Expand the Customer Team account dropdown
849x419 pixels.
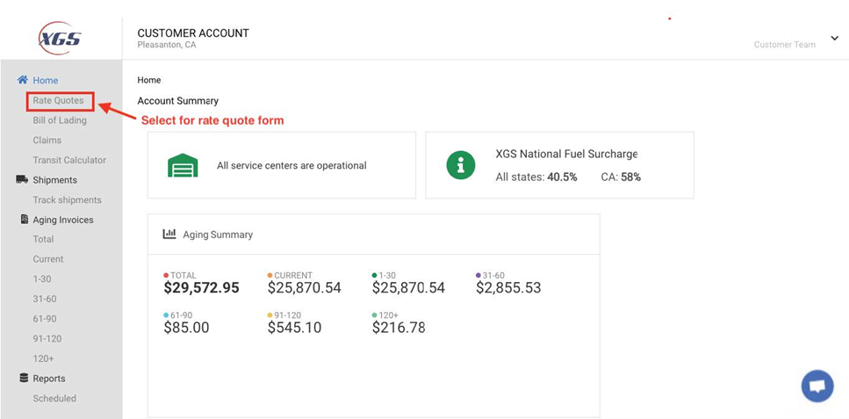pyautogui.click(x=834, y=38)
